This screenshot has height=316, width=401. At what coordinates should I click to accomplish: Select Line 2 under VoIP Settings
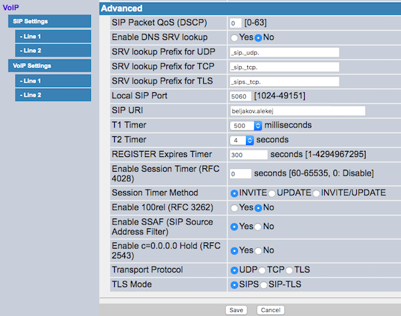[x=53, y=95]
